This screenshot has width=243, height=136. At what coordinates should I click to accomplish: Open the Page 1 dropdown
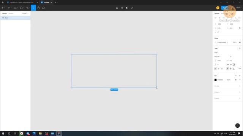25,14
